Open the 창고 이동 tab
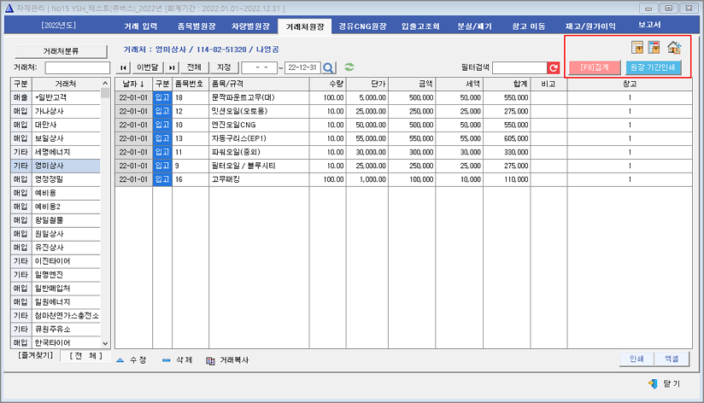The height and width of the screenshot is (403, 704). [529, 26]
